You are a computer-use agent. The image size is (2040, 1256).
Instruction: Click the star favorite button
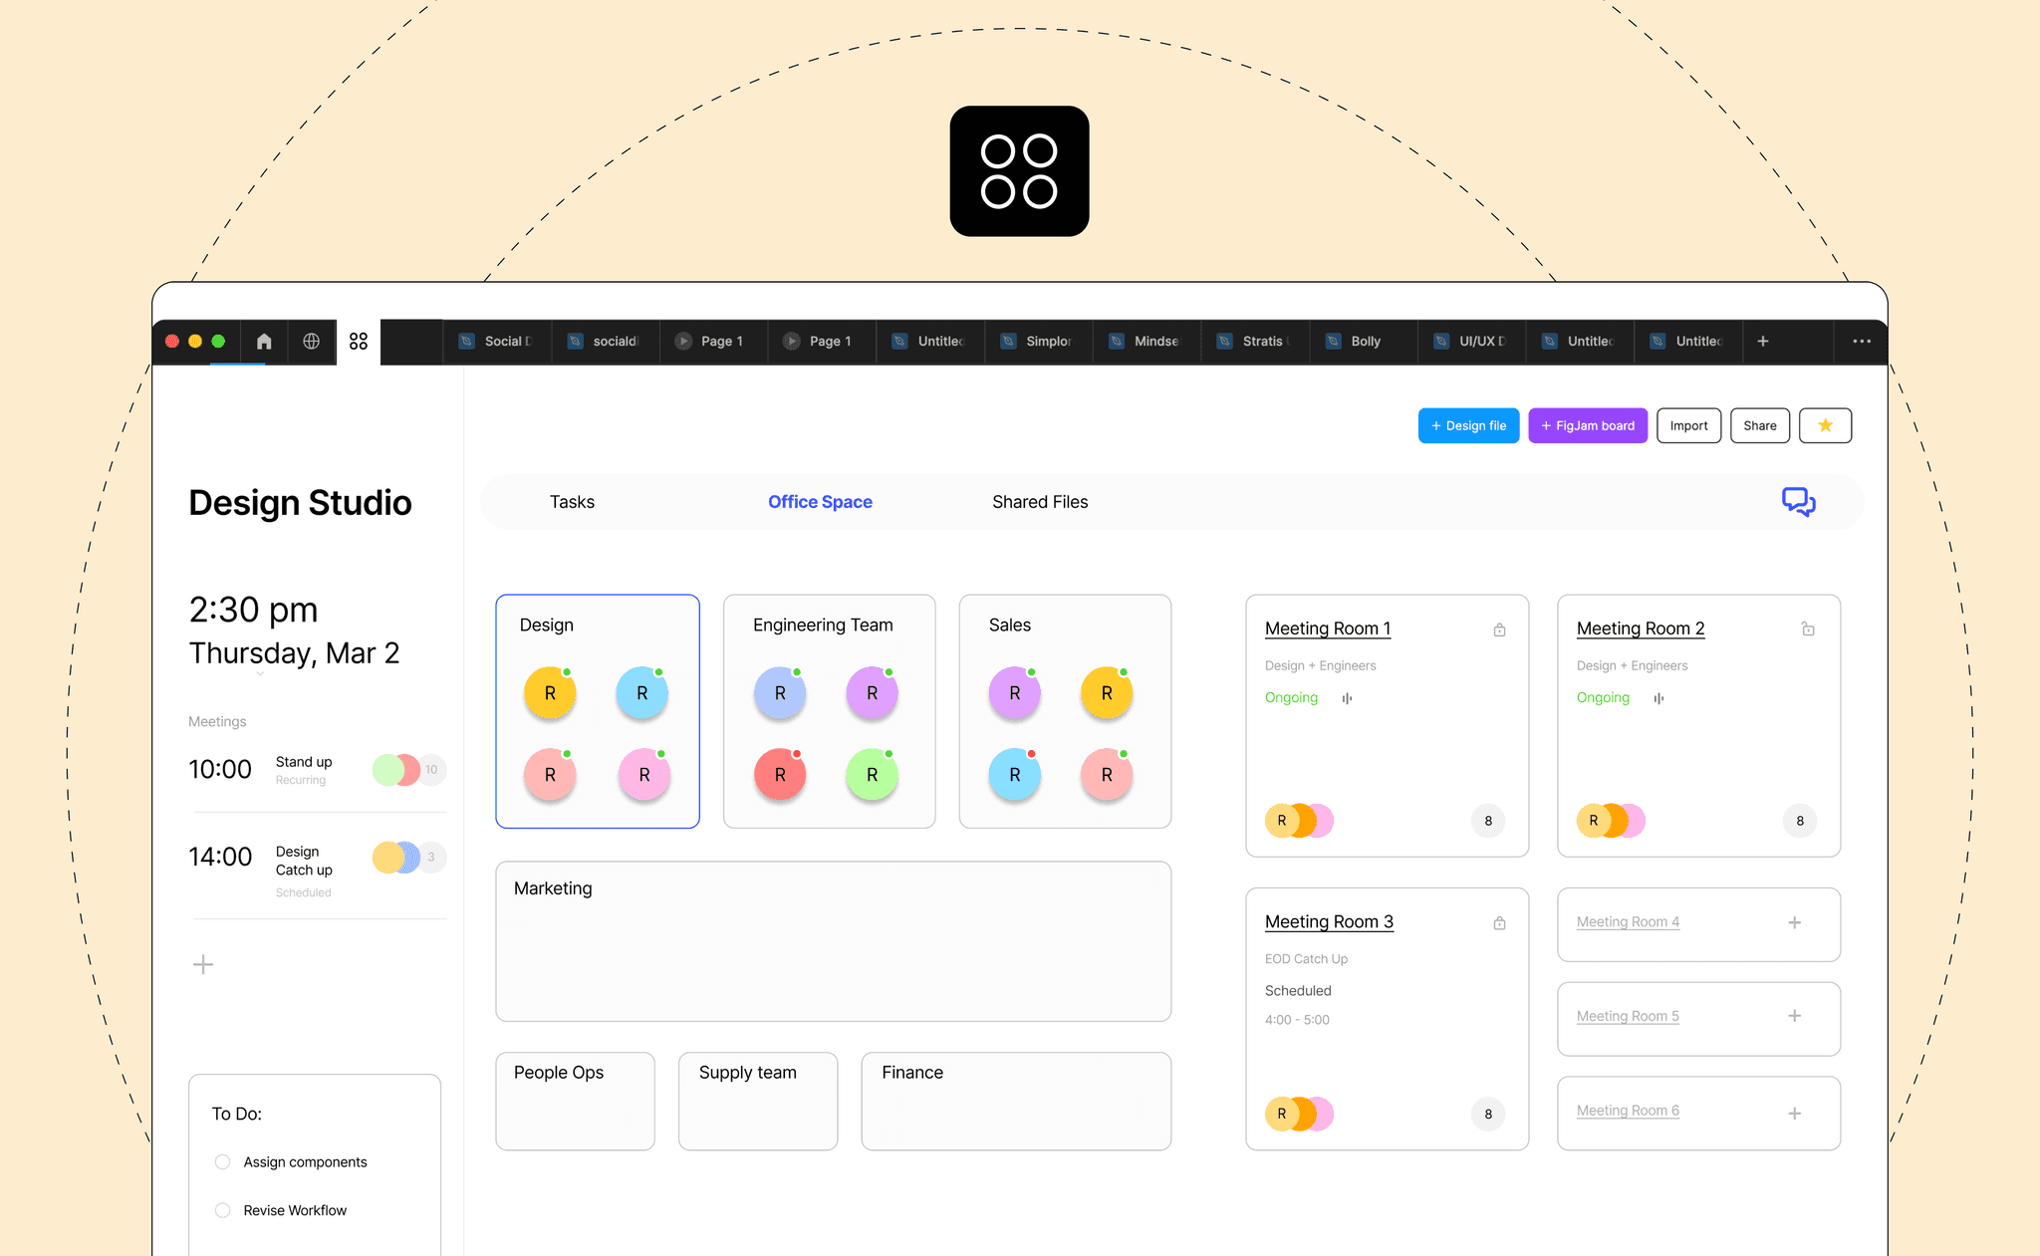tap(1825, 425)
